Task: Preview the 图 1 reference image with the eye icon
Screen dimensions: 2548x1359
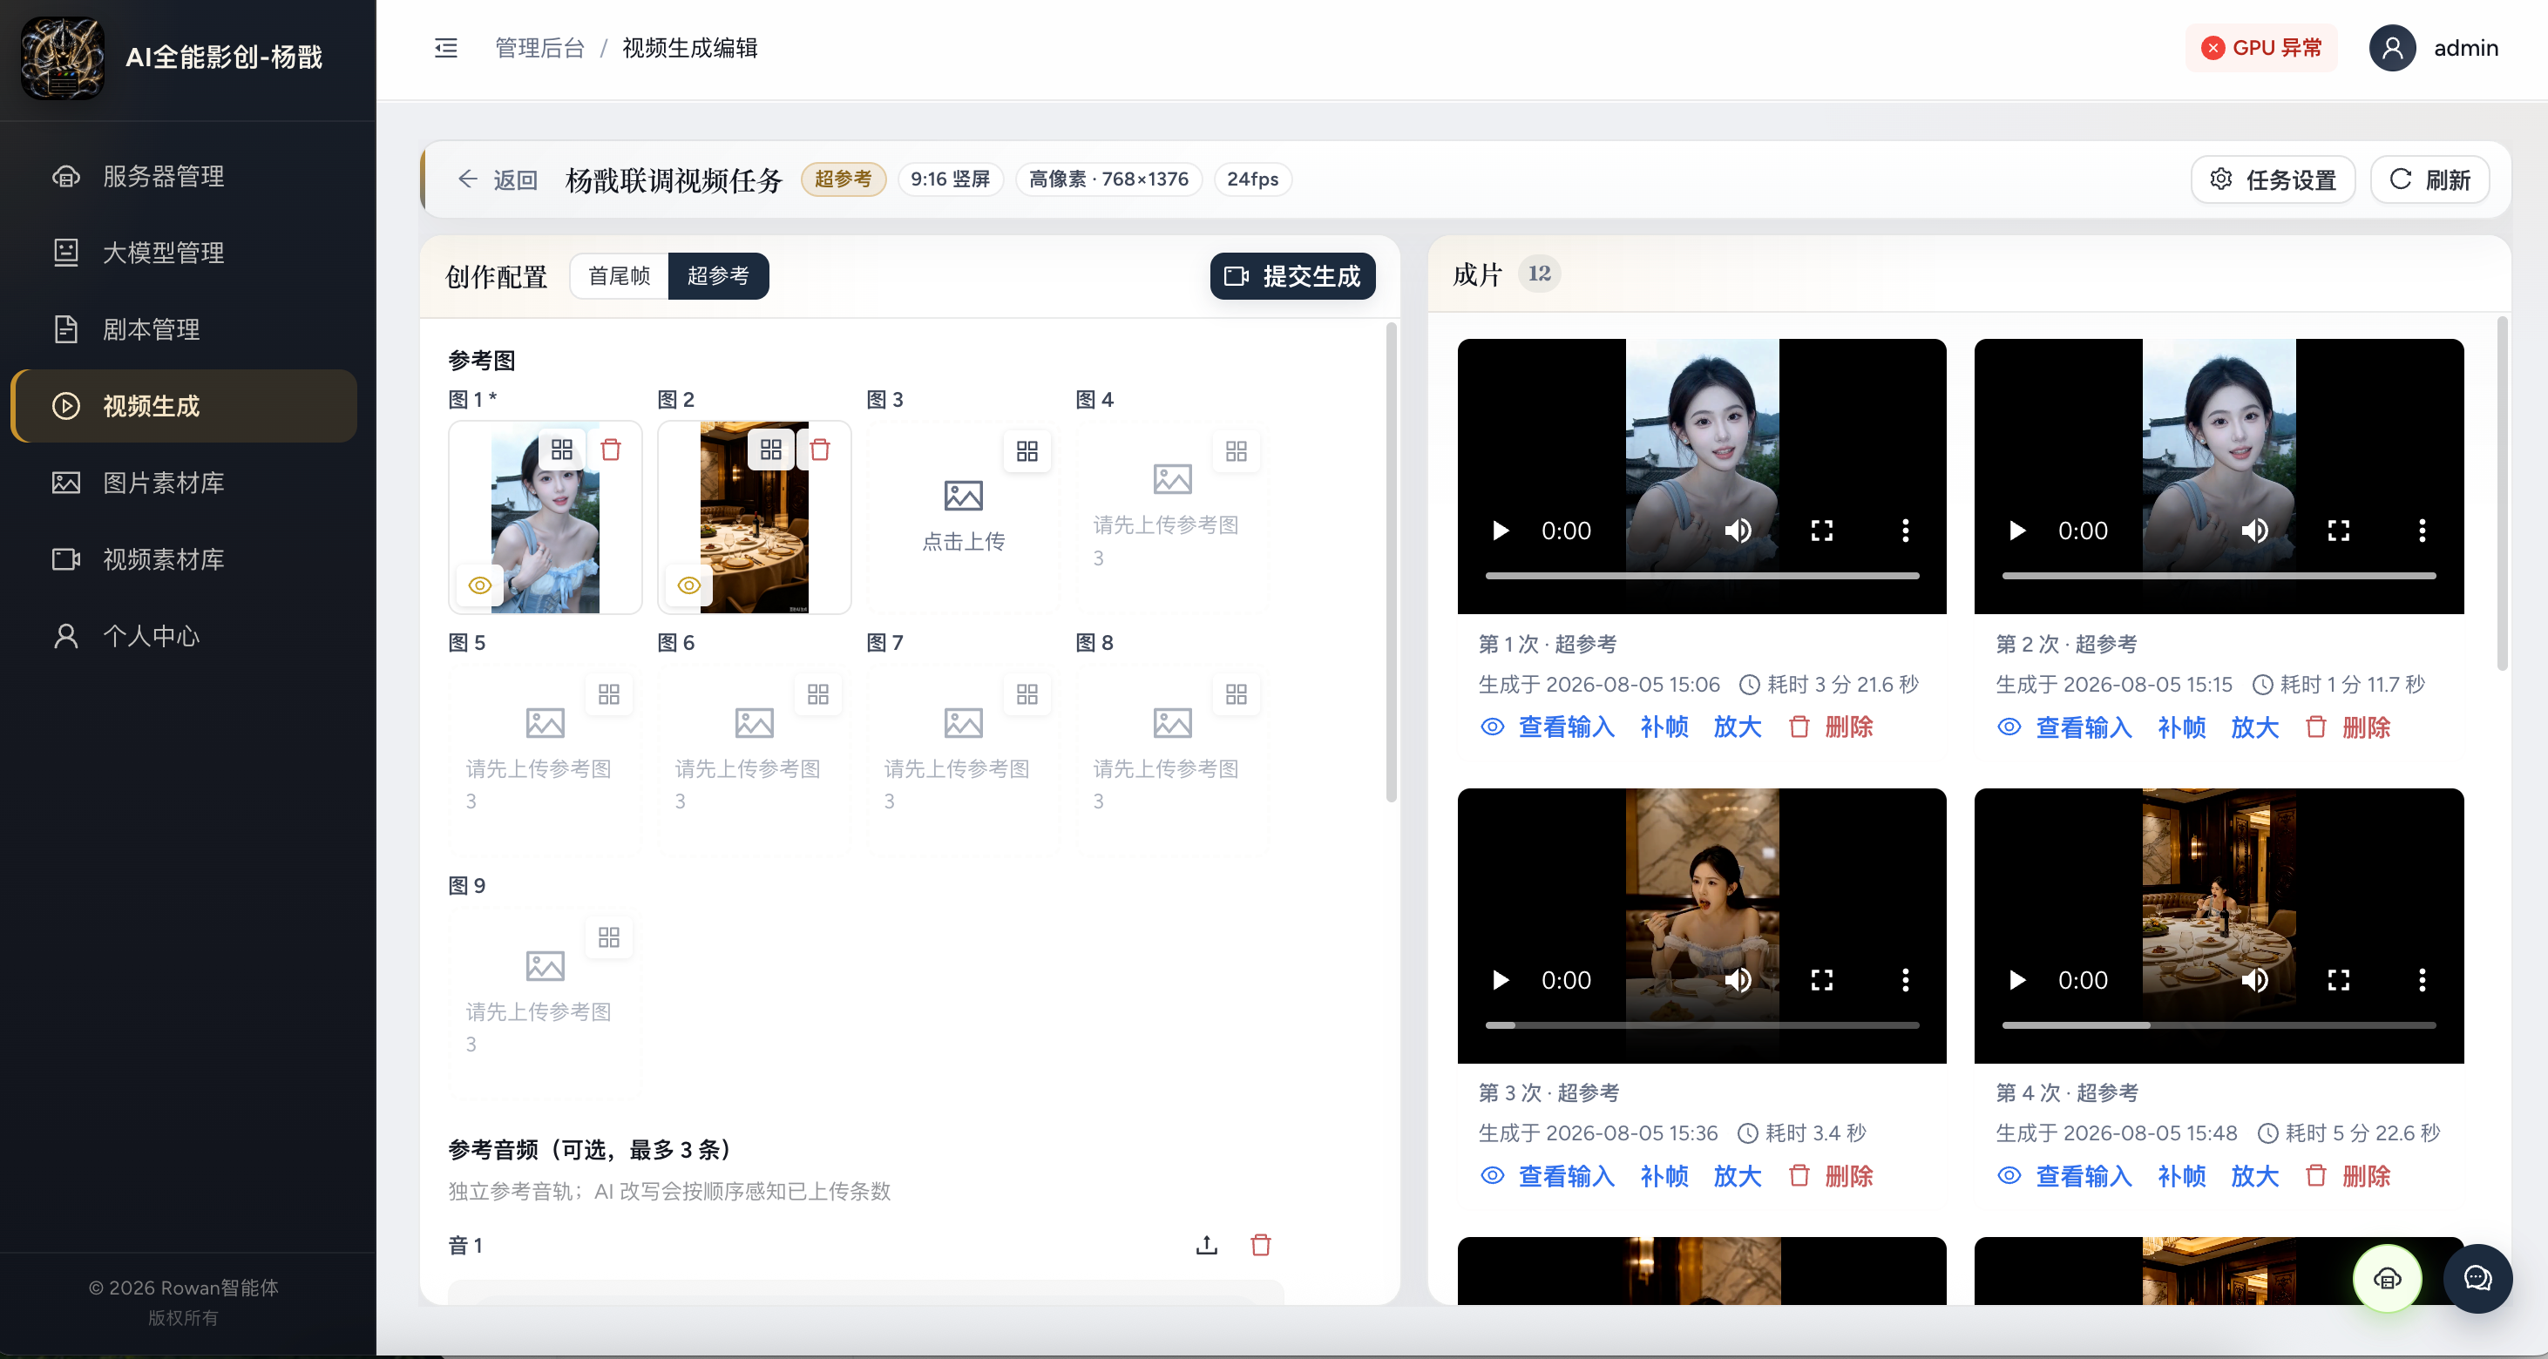Action: 480,585
